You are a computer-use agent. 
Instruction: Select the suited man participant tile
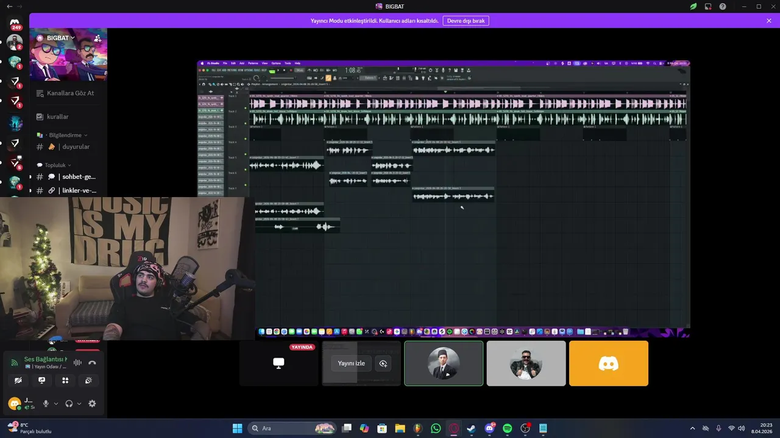point(444,363)
